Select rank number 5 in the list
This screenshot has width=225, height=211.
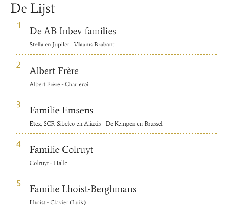coord(19,184)
